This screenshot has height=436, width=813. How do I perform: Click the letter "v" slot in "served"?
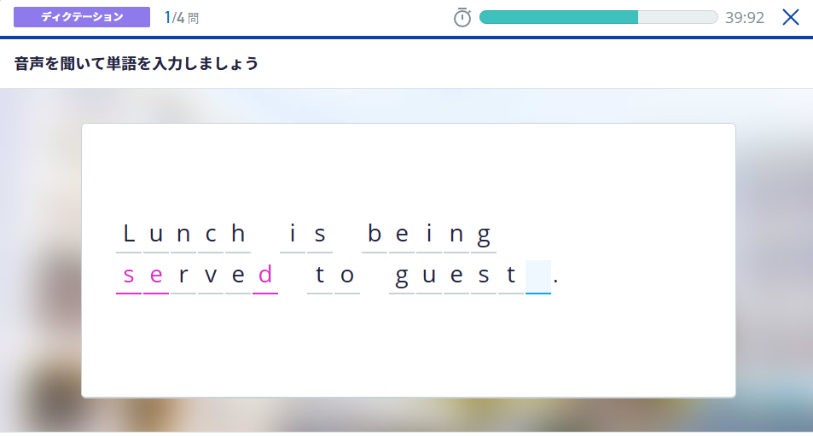211,276
